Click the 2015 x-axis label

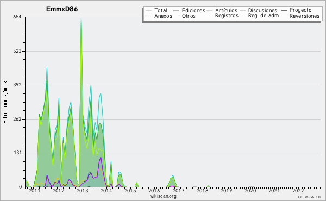tap(130, 191)
